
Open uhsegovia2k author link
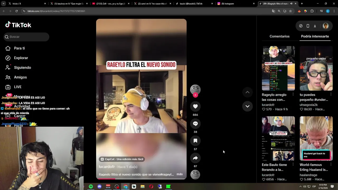[309, 105]
